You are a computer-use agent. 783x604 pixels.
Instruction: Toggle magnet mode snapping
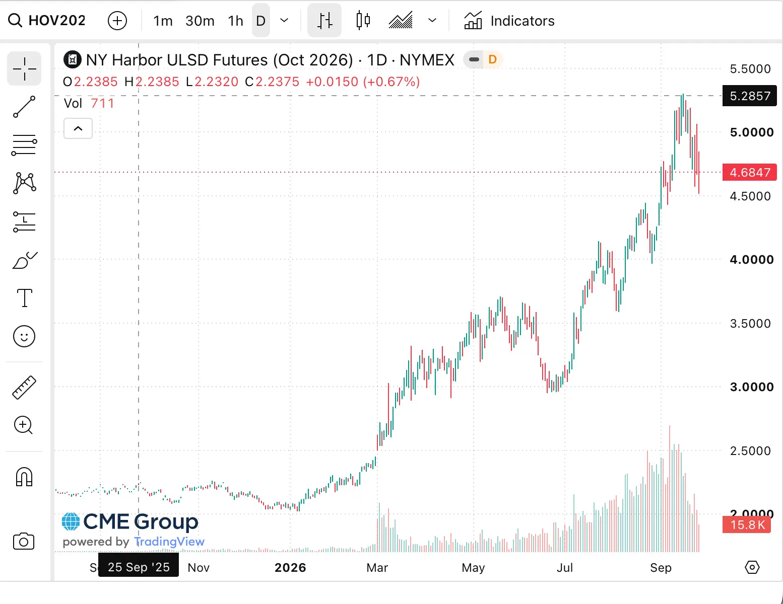24,477
